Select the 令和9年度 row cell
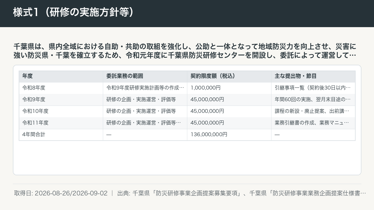The height and width of the screenshot is (210, 374). pyautogui.click(x=61, y=99)
